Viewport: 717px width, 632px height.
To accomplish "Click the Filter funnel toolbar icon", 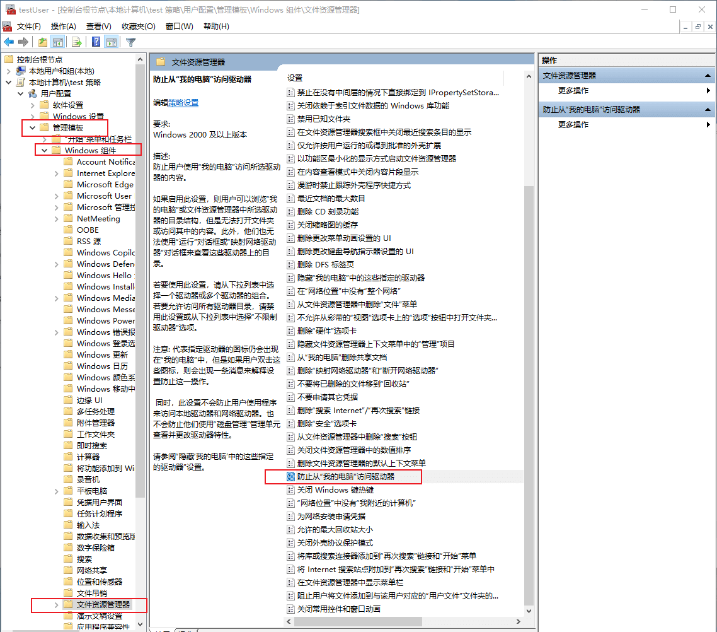I will tap(131, 42).
